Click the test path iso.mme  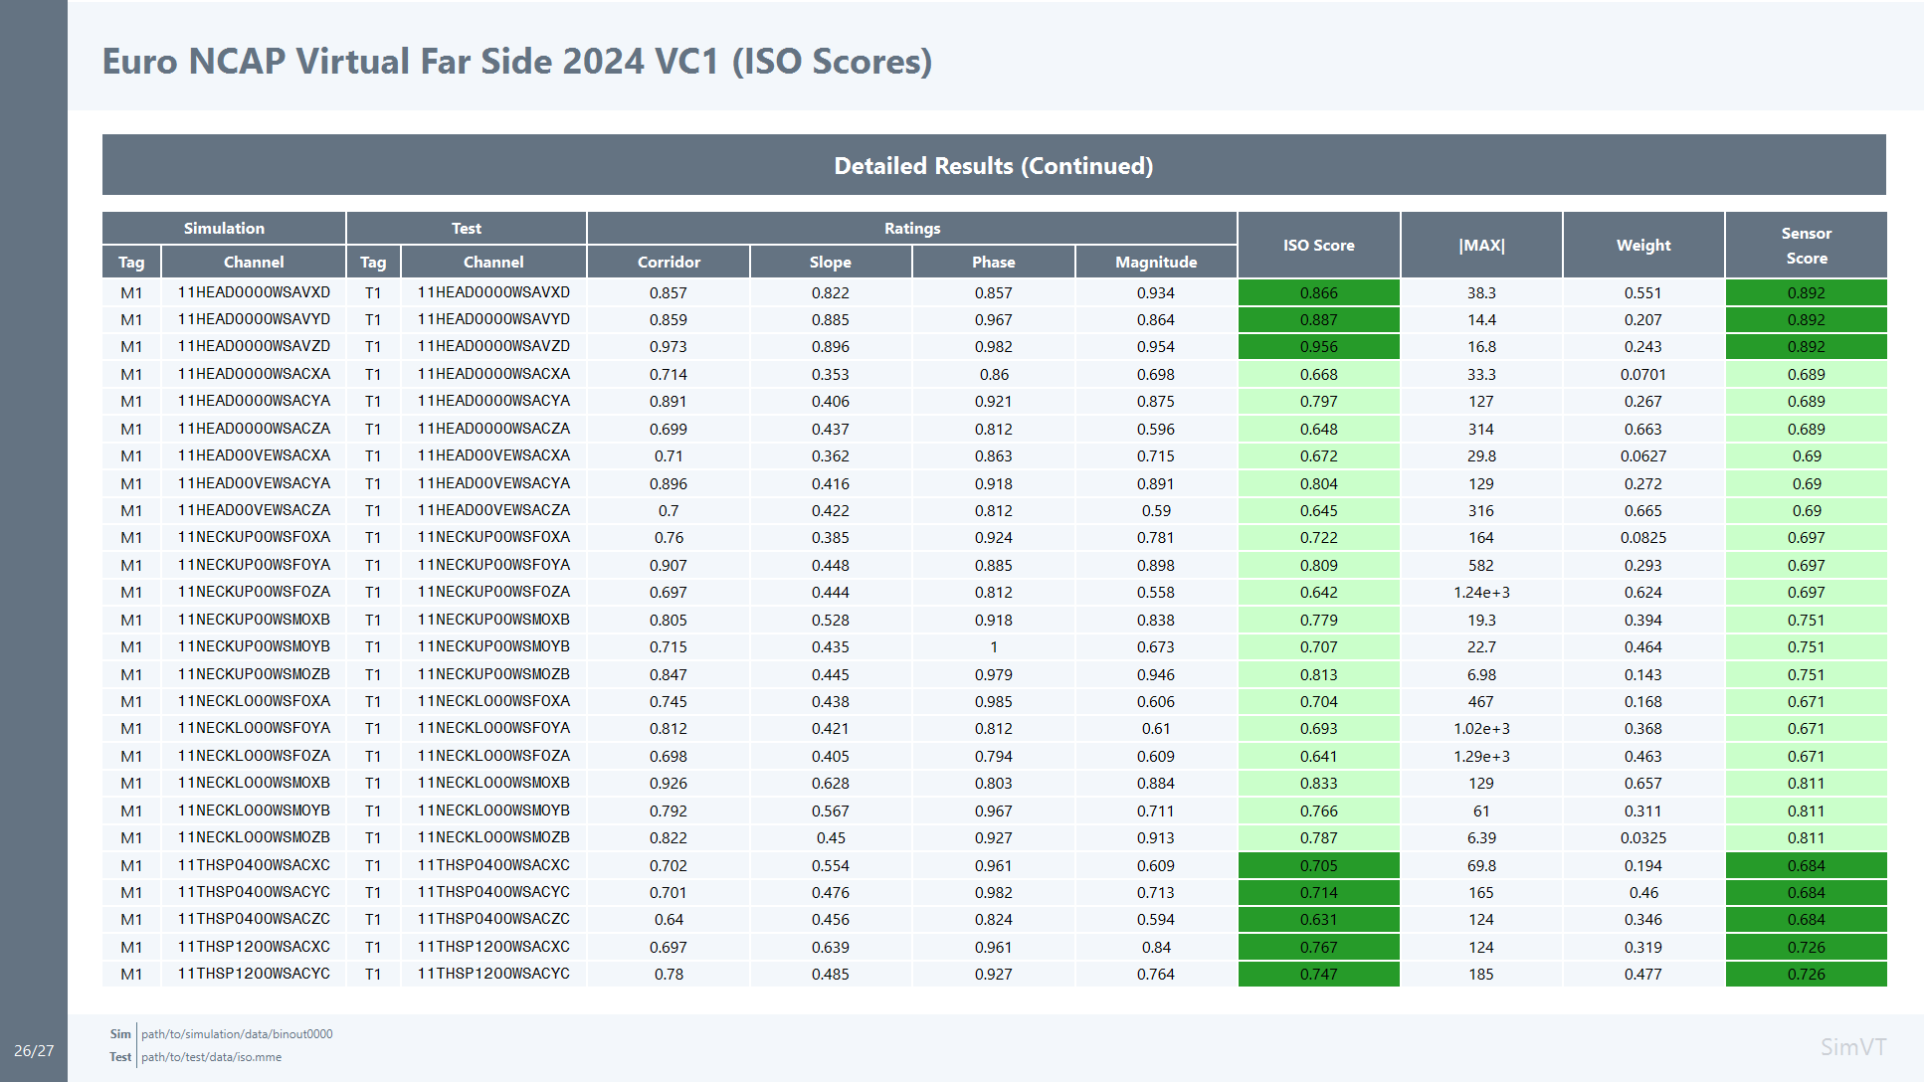tap(211, 1057)
